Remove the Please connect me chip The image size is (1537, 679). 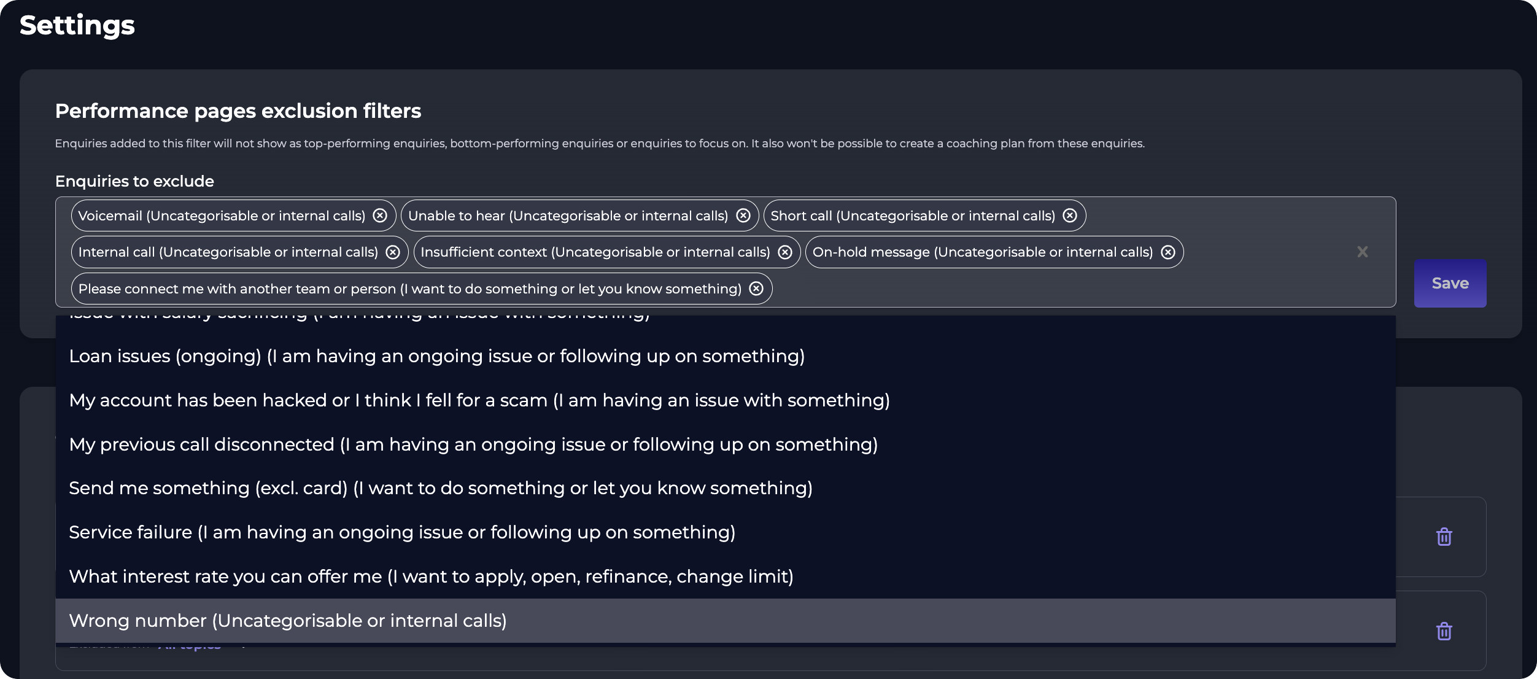pos(756,289)
